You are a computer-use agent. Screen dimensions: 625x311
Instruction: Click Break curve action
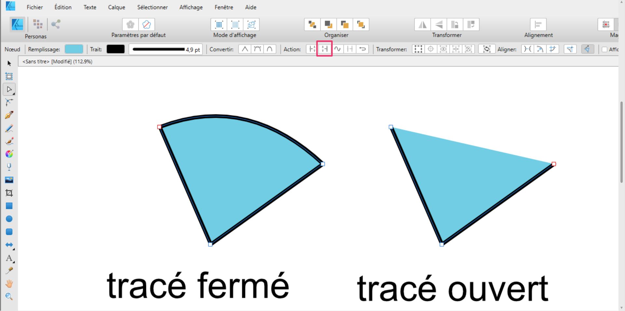click(312, 49)
